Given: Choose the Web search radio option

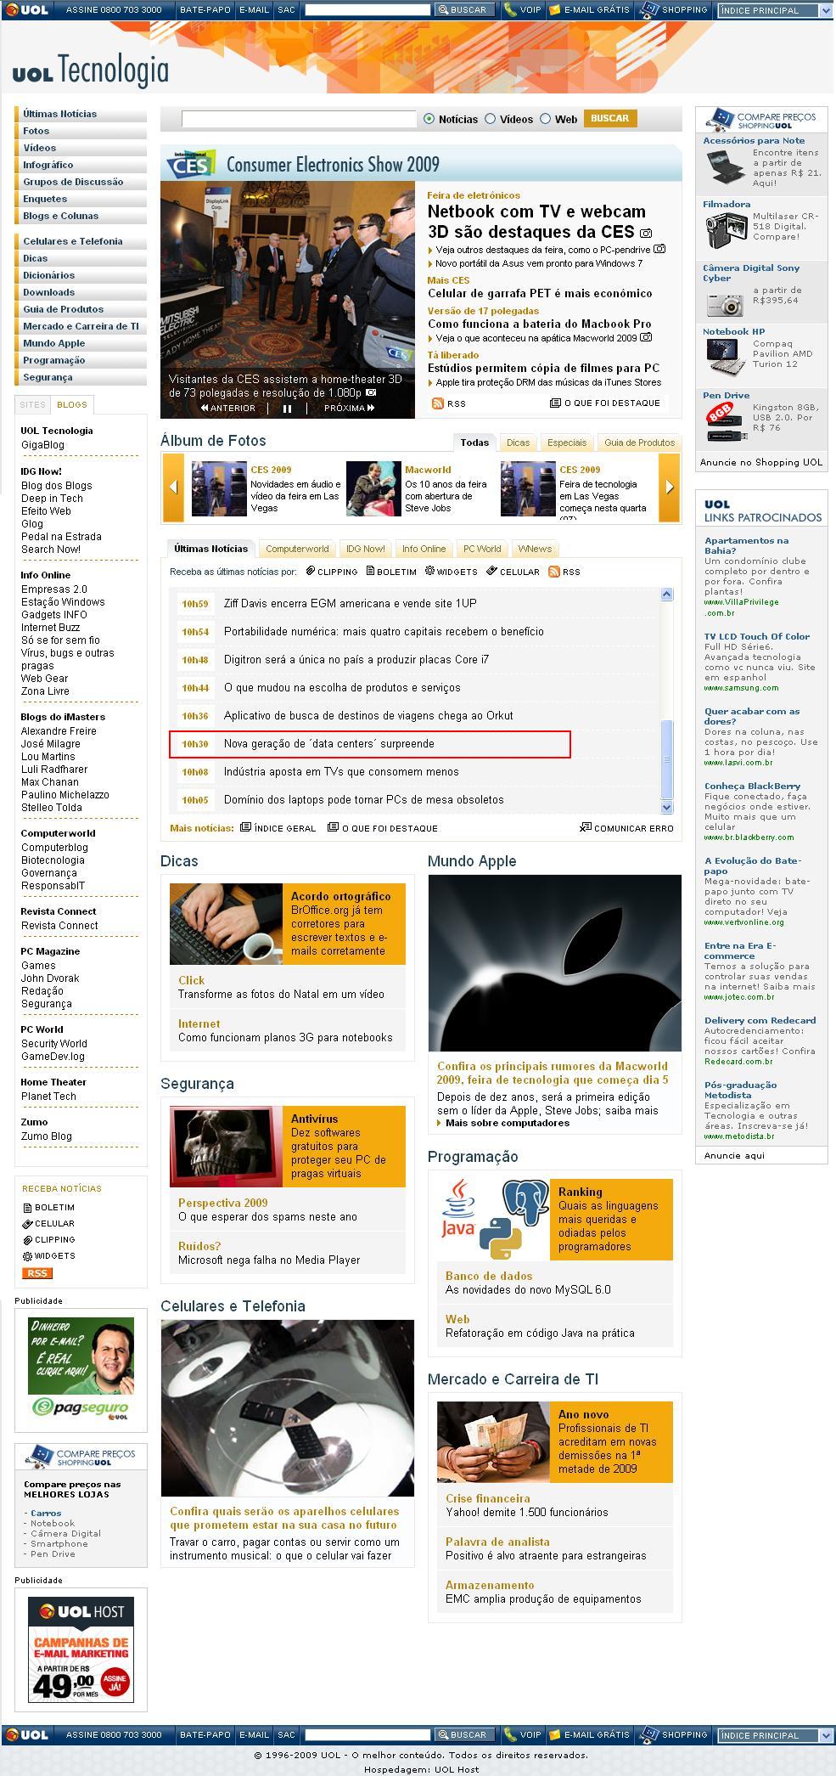Looking at the screenshot, I should [x=545, y=119].
